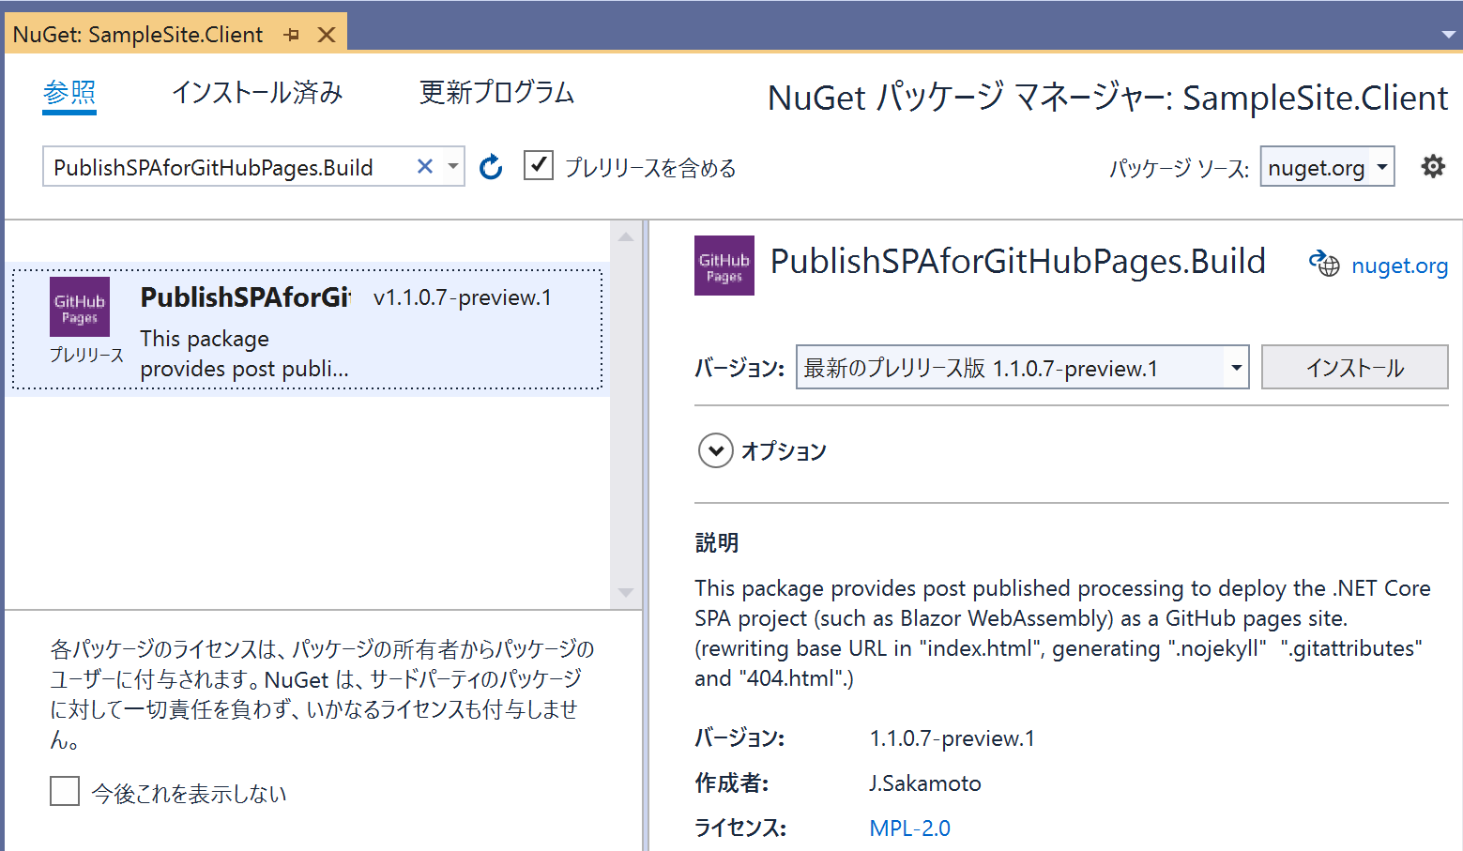Open the MPL-2.0 license link
Image resolution: width=1463 pixels, height=851 pixels.
click(x=908, y=828)
